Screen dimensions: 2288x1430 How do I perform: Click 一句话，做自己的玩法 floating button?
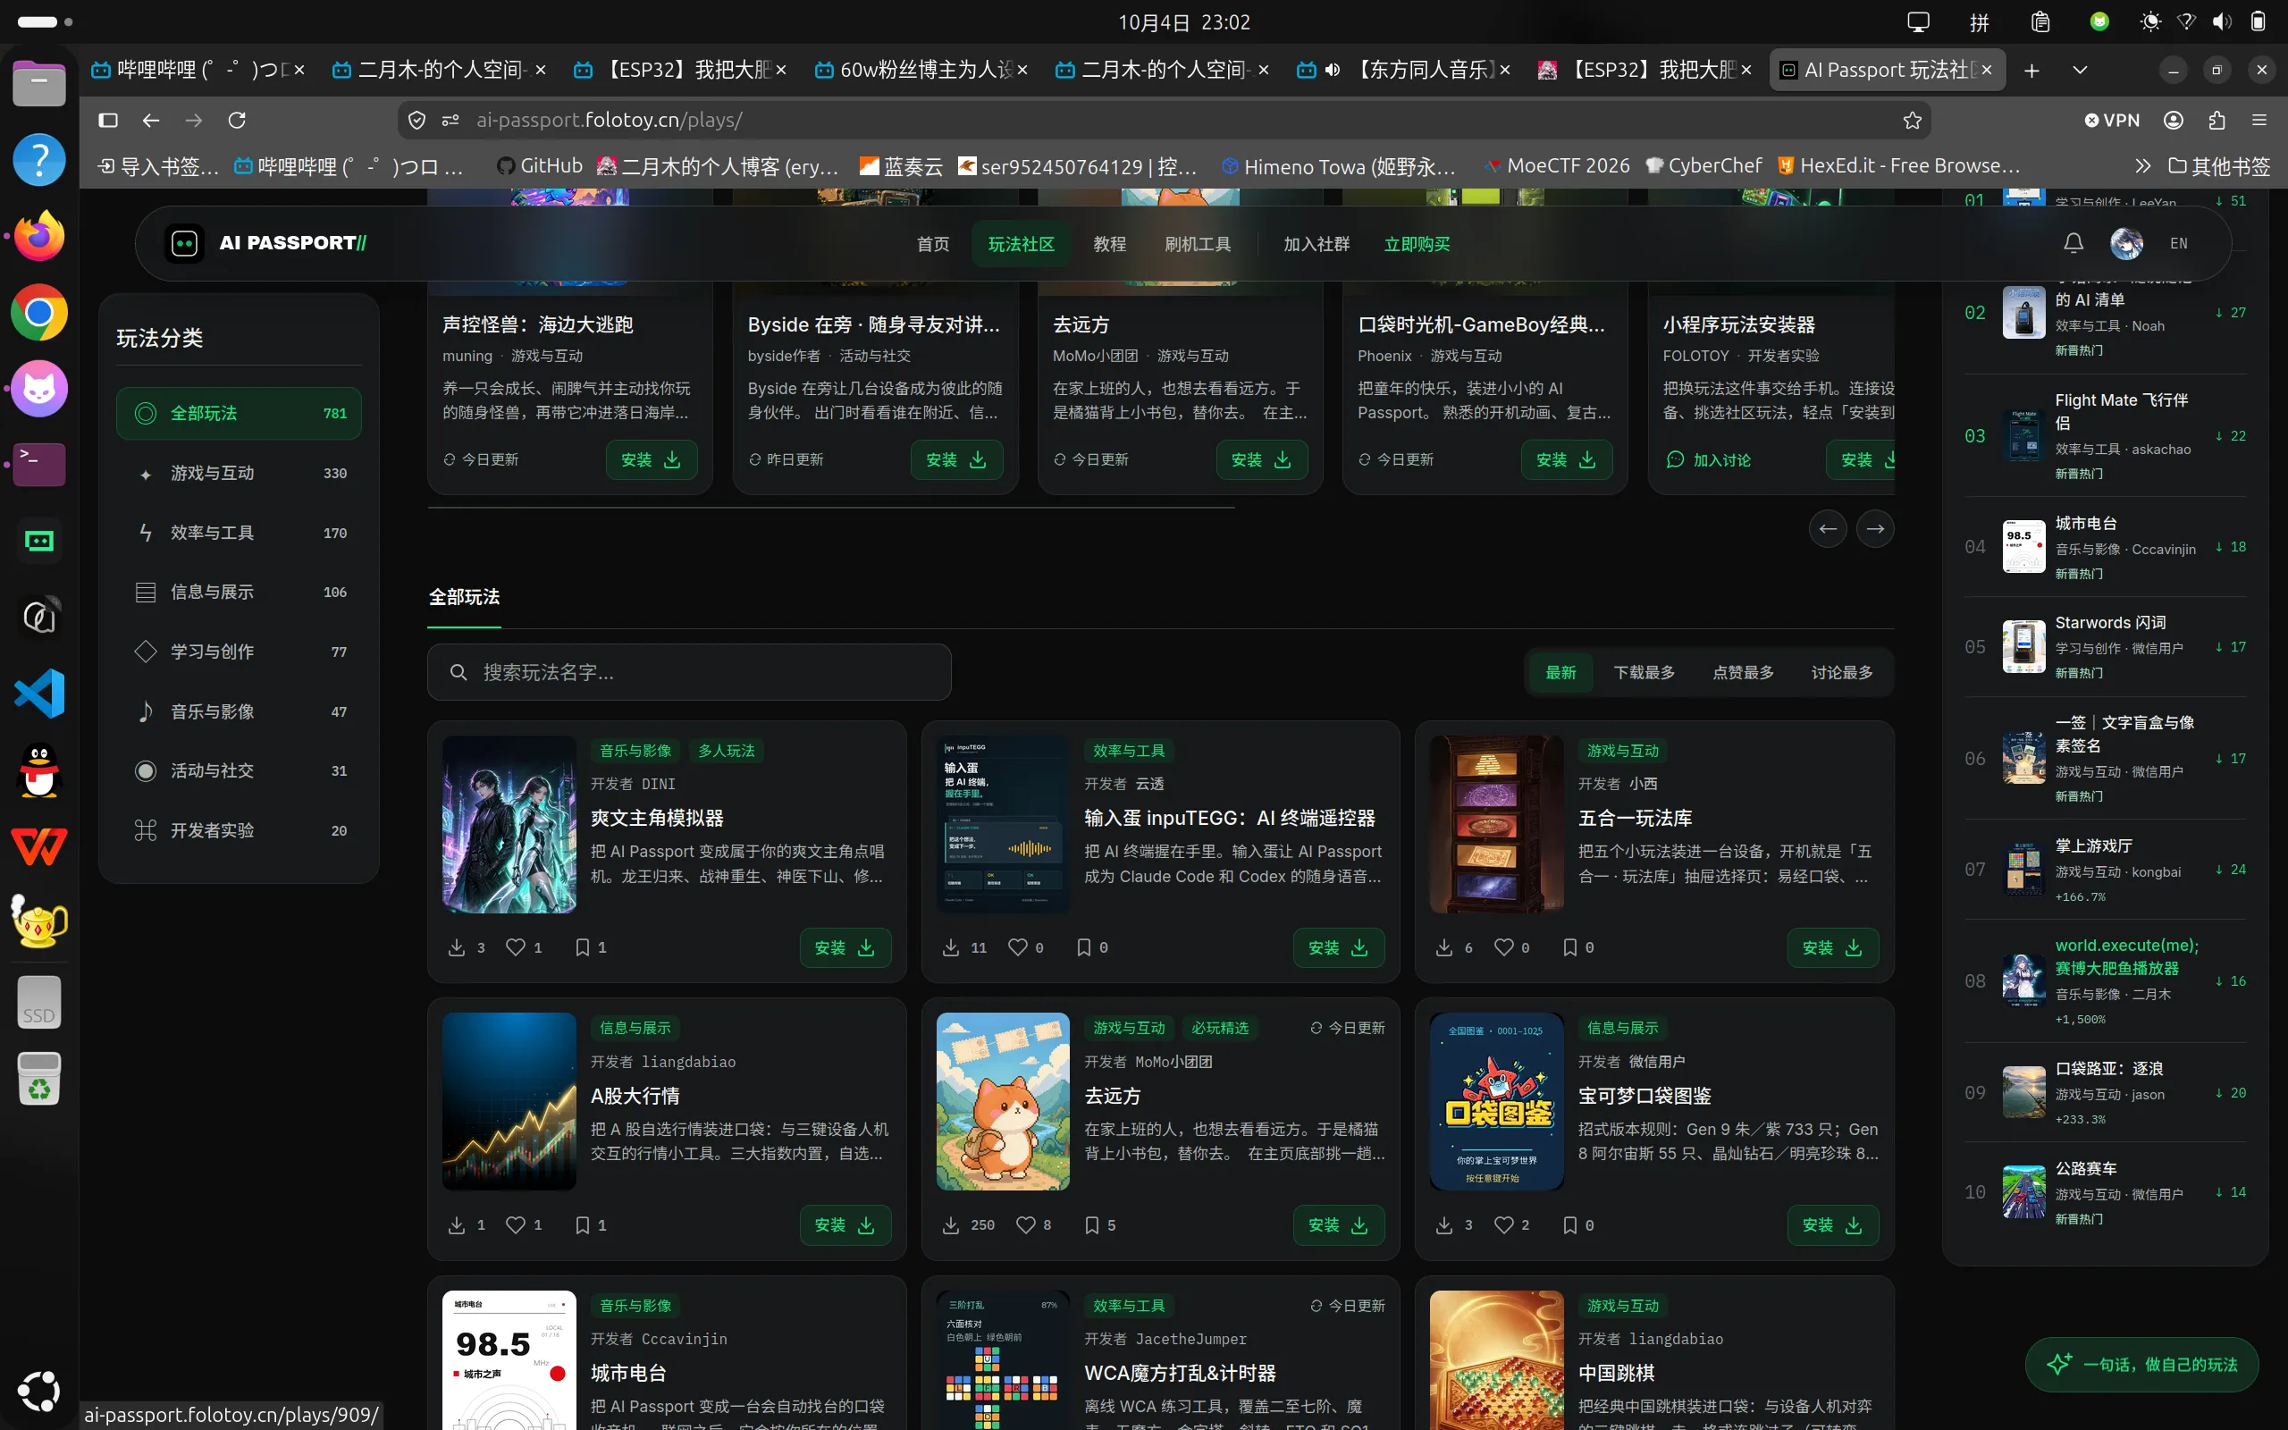pos(2141,1364)
